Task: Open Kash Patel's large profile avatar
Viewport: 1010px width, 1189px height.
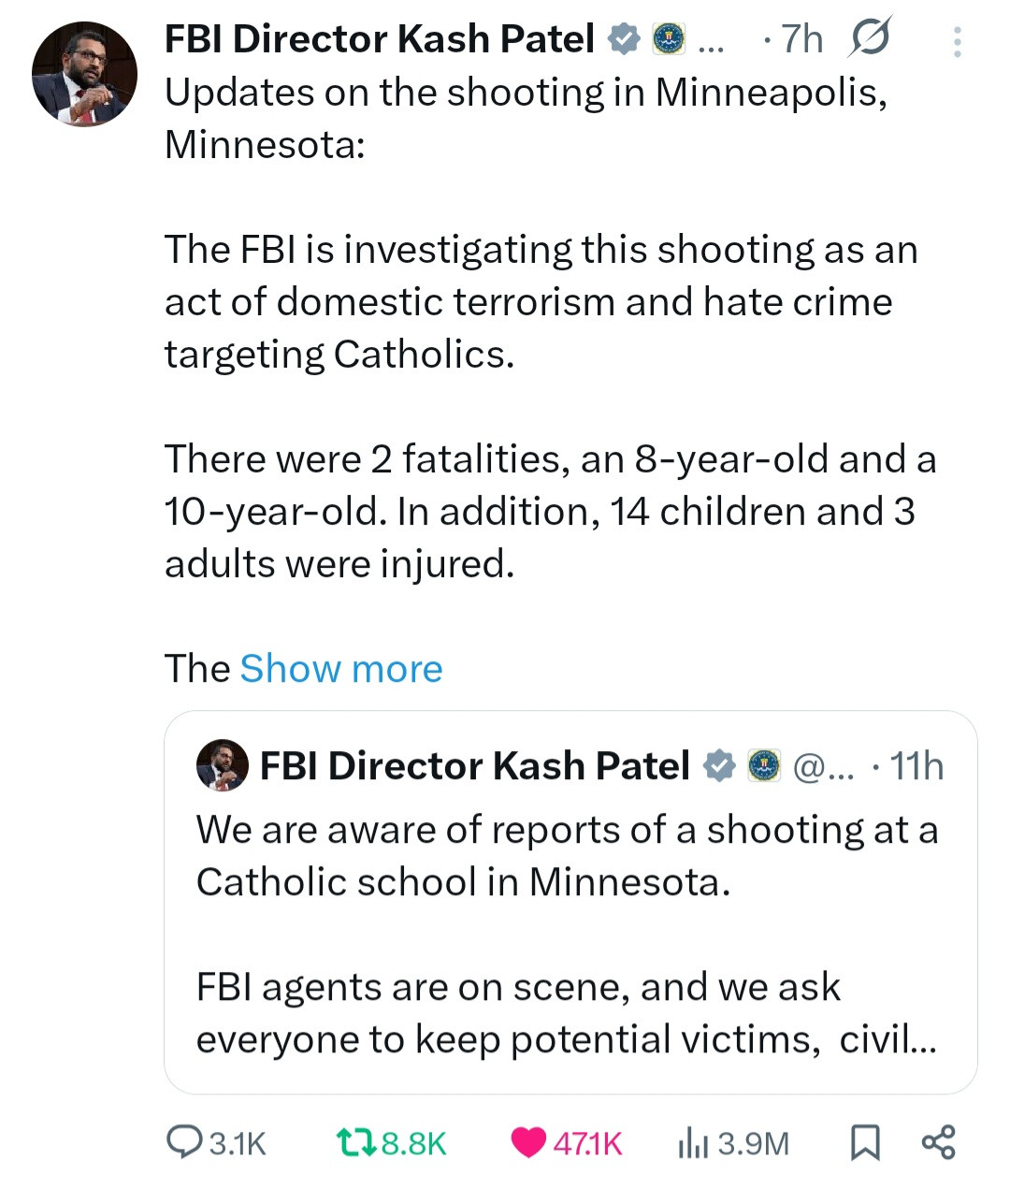Action: (84, 74)
